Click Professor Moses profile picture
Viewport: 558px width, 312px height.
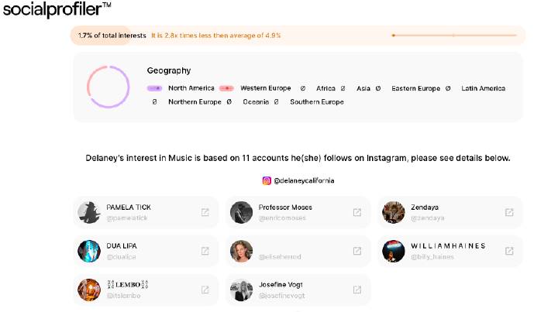point(241,212)
